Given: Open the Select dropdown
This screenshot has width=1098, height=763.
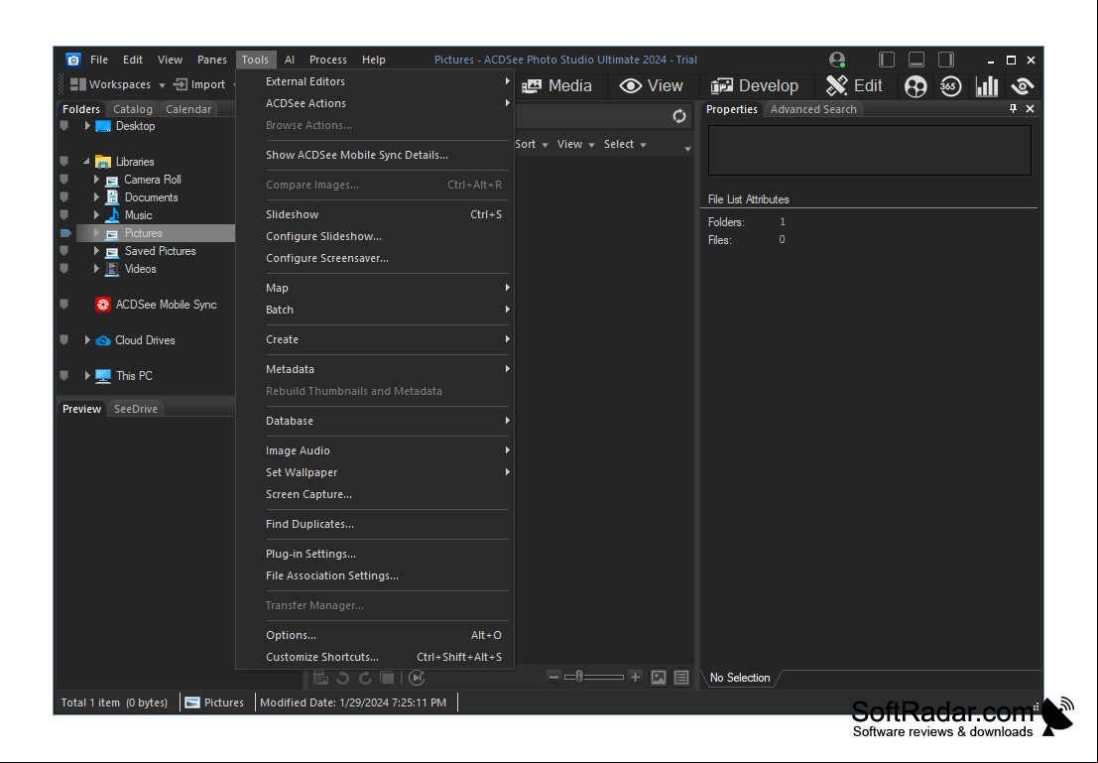Looking at the screenshot, I should (625, 144).
